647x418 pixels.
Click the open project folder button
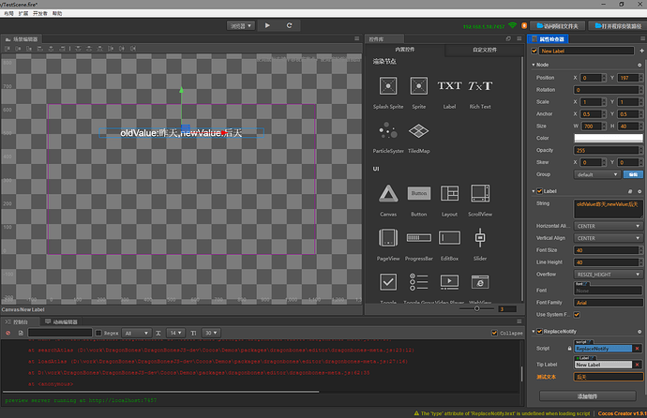coord(558,26)
